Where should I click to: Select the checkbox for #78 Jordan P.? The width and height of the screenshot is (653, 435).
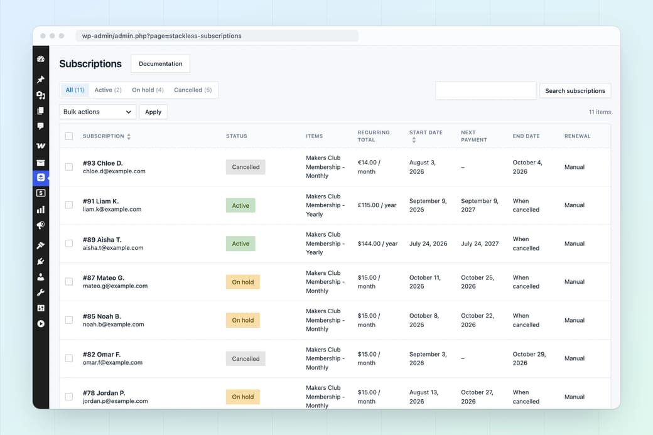[69, 397]
